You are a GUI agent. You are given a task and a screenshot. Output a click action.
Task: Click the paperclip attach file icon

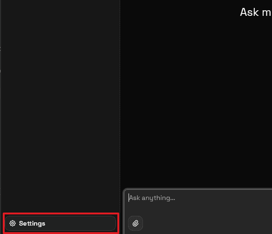point(136,223)
